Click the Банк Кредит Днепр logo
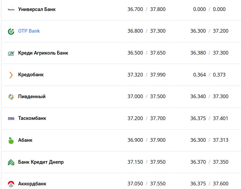Viewport: 241px width, 189px height. click(11, 162)
